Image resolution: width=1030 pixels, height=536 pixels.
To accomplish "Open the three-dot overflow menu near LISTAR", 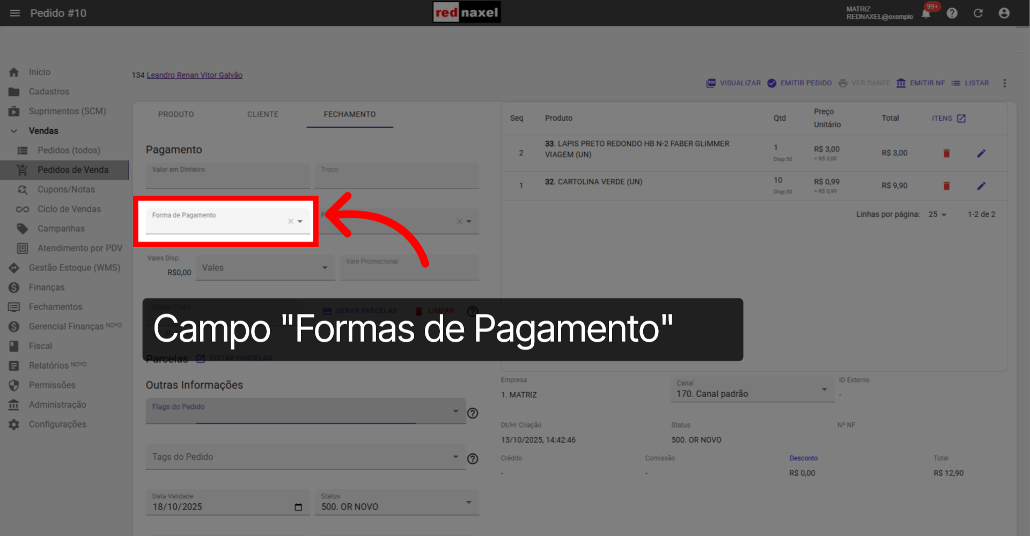I will [x=1005, y=83].
